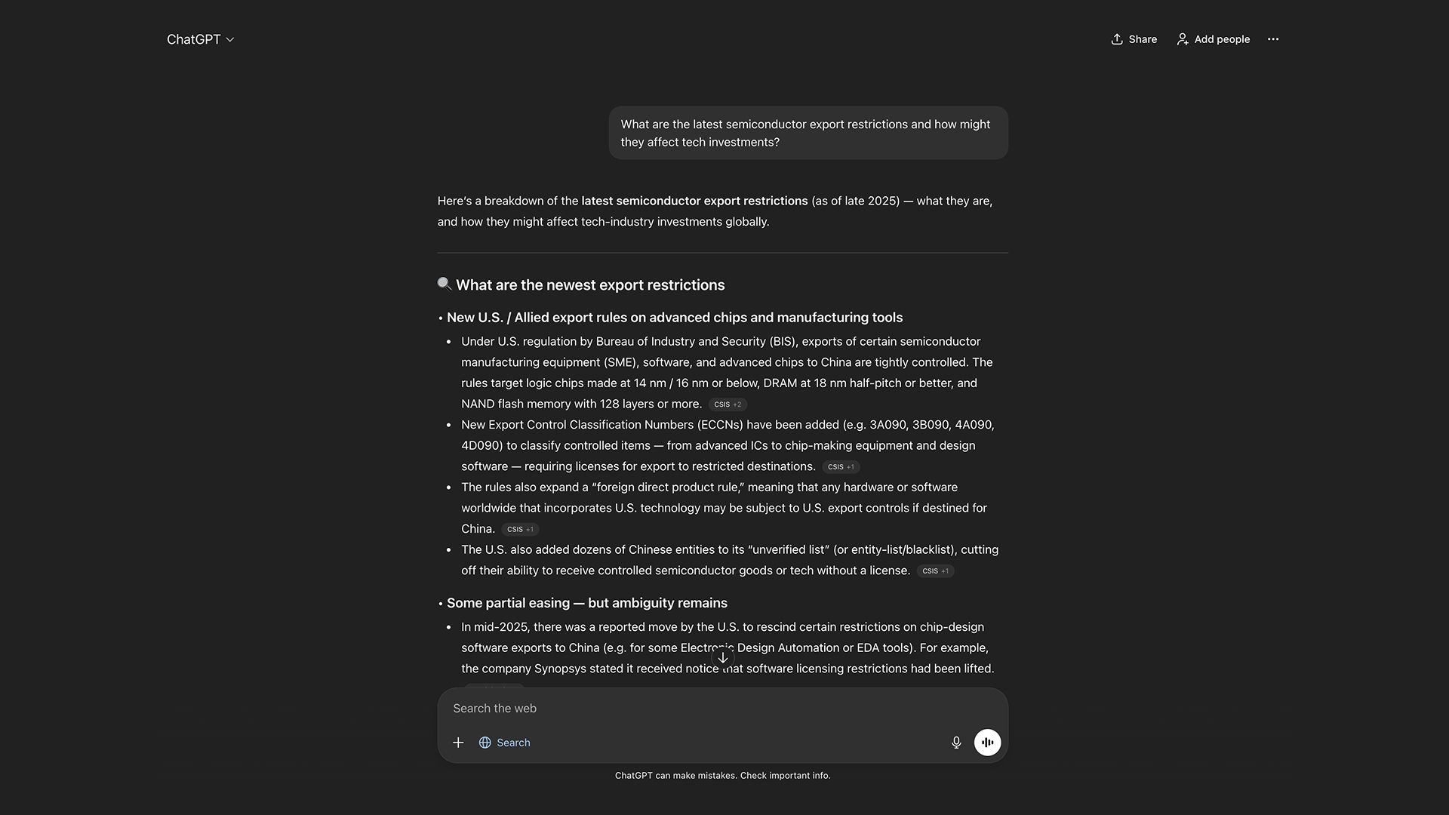Open the ChatGPT model selector chevron
This screenshot has height=815, width=1449.
[231, 39]
